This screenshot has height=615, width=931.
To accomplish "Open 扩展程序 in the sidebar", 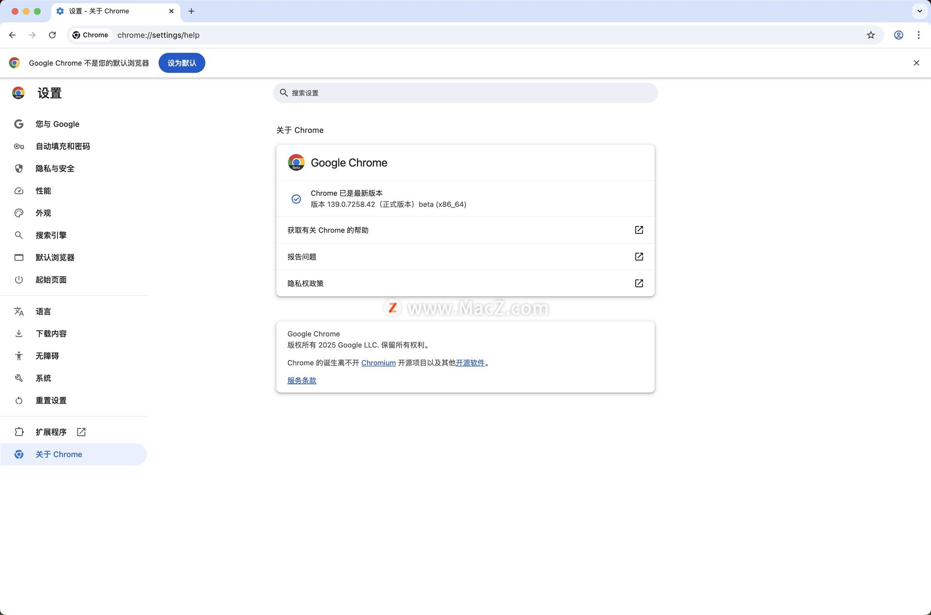I will coord(73,432).
